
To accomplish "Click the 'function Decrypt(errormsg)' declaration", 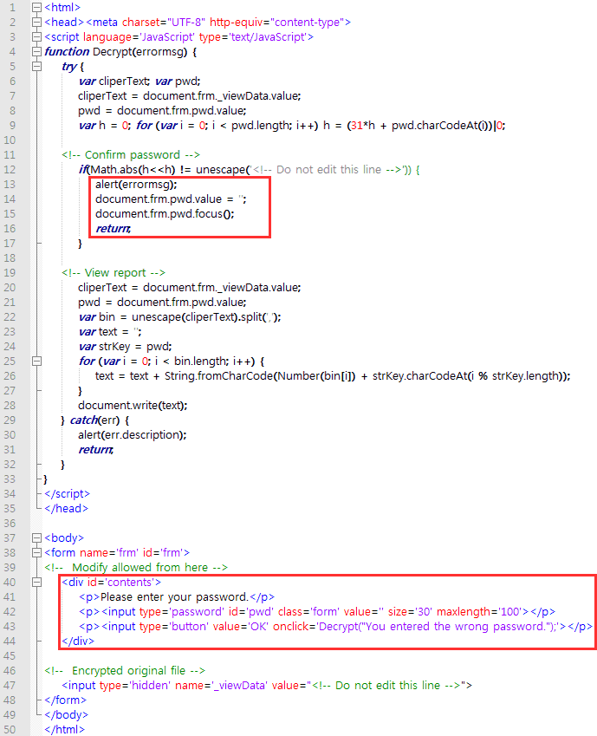I will click(x=120, y=52).
